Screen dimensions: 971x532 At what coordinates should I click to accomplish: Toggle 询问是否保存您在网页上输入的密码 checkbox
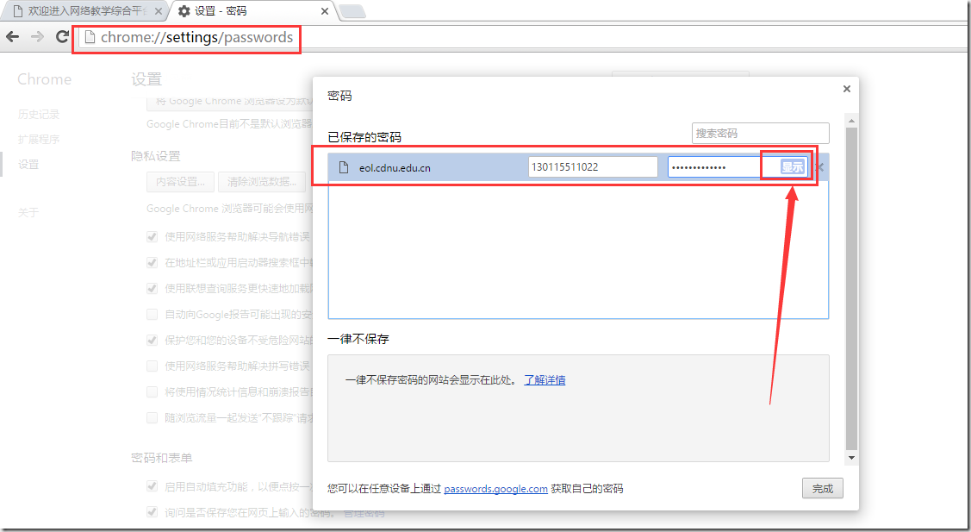(x=152, y=512)
